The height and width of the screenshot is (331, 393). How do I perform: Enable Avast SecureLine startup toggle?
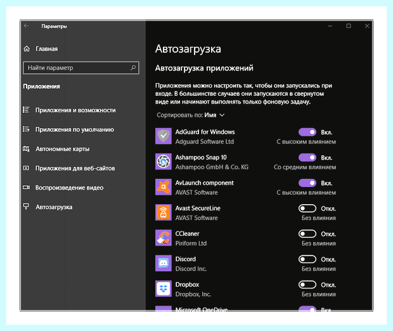pos(307,209)
